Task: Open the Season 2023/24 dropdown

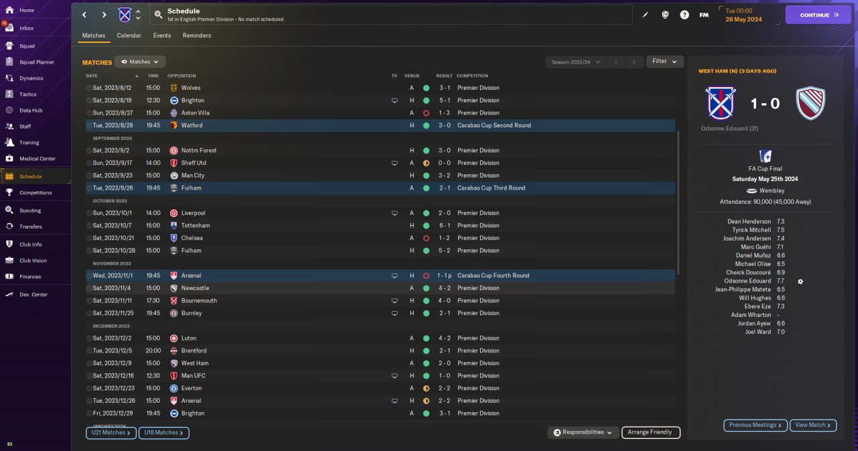Action: [576, 62]
